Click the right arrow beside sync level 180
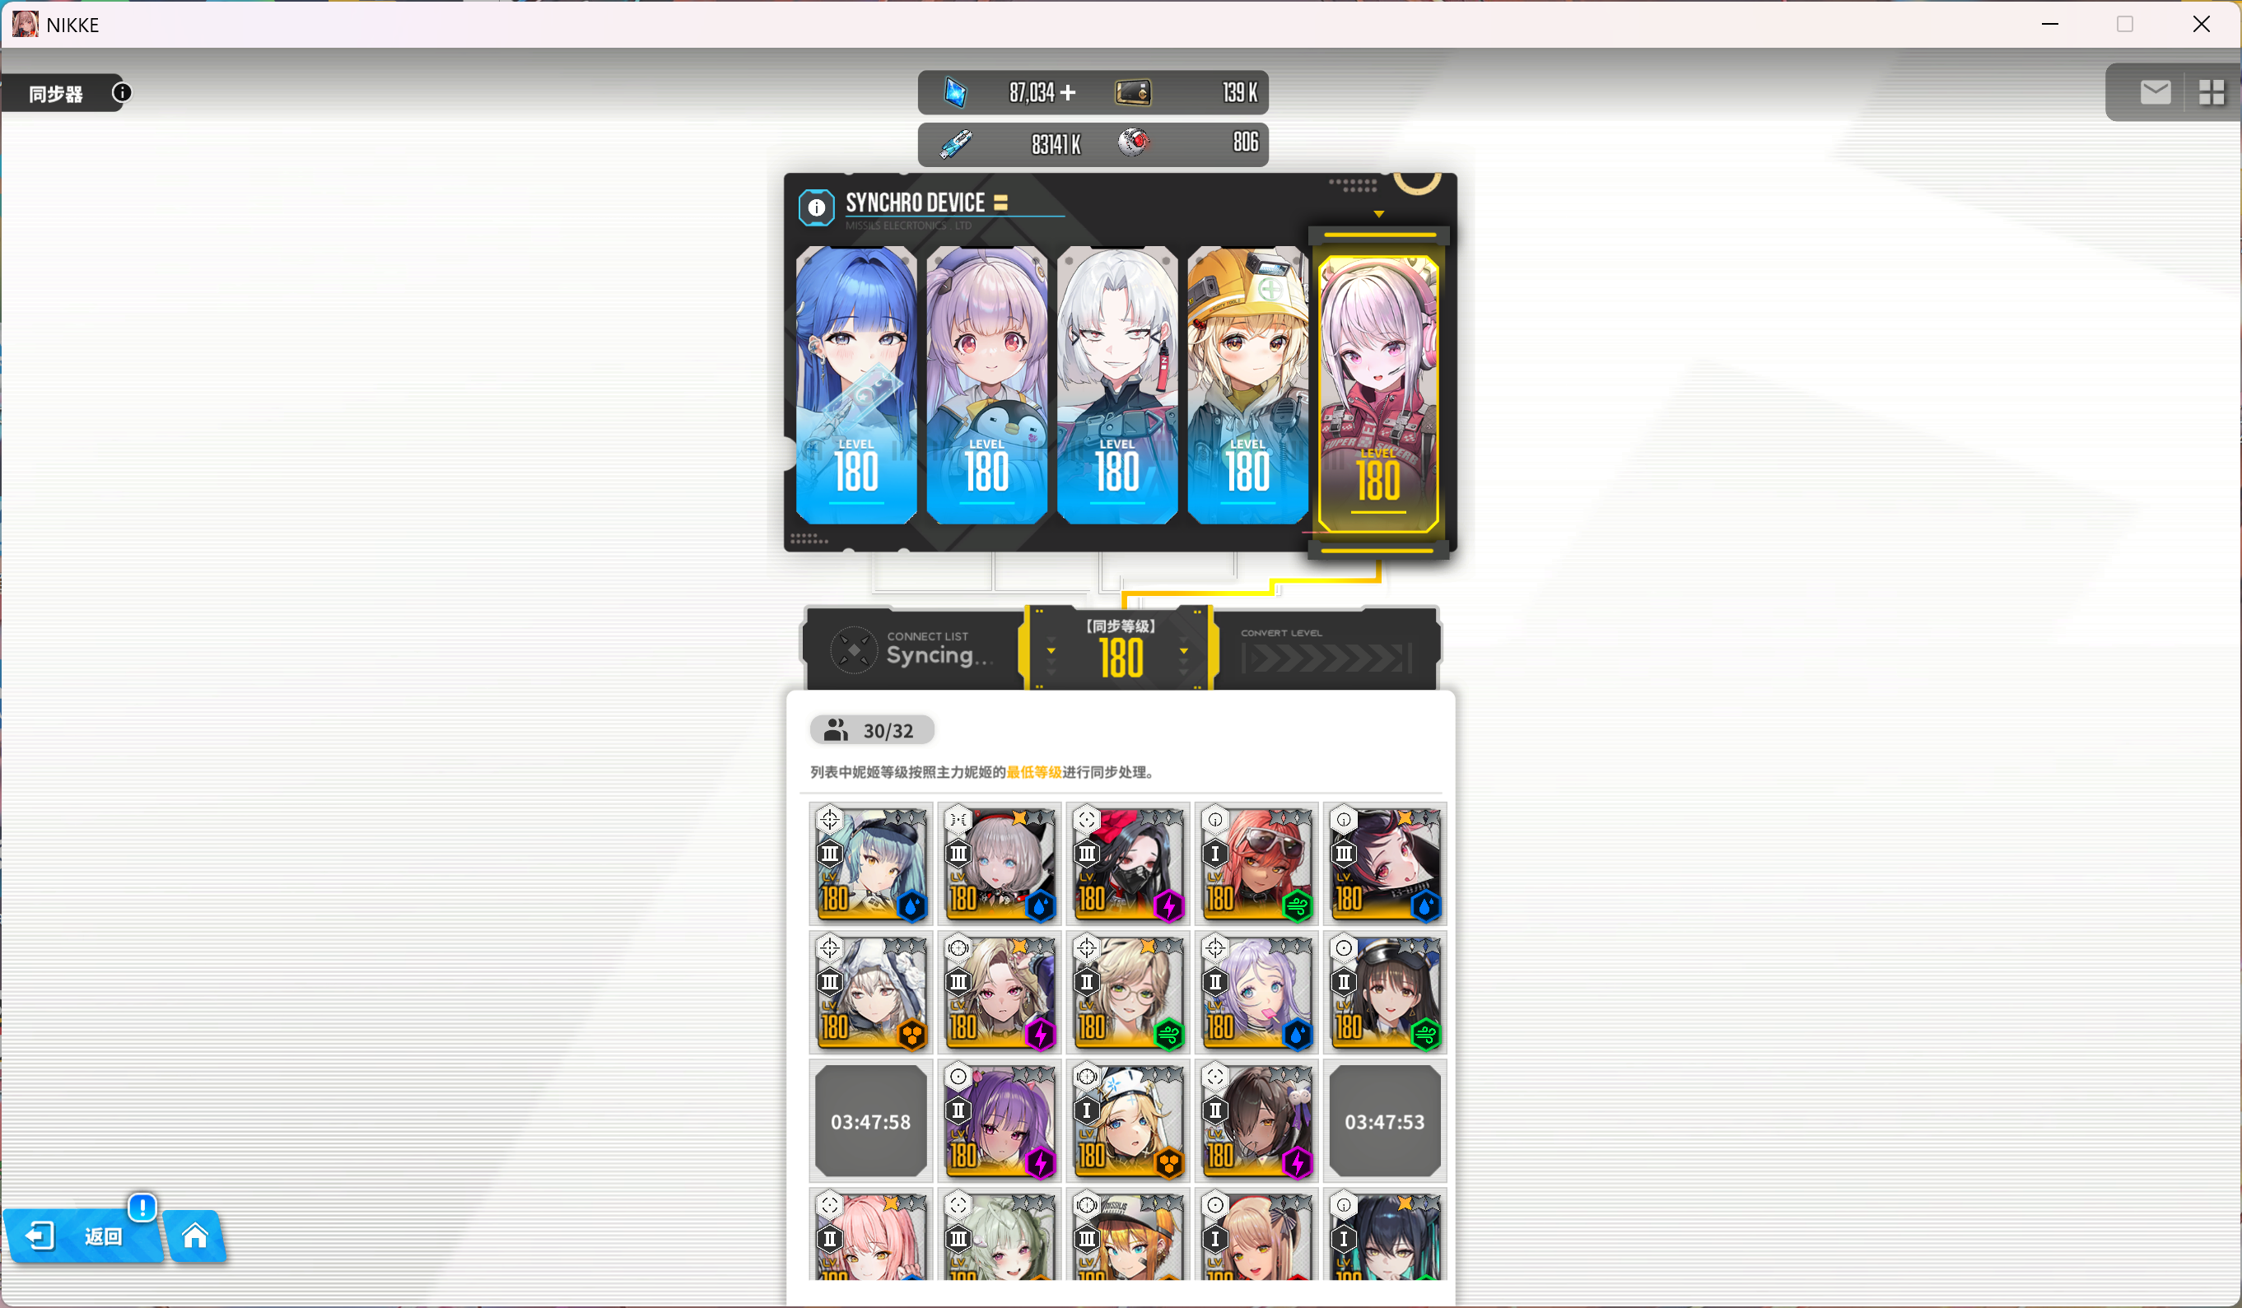Screen dimensions: 2242x1308 (x=1183, y=652)
